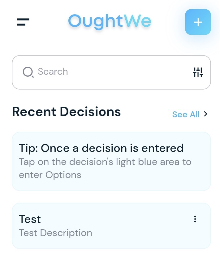
Task: Open the hamburger navigation menu
Action: [x=23, y=22]
